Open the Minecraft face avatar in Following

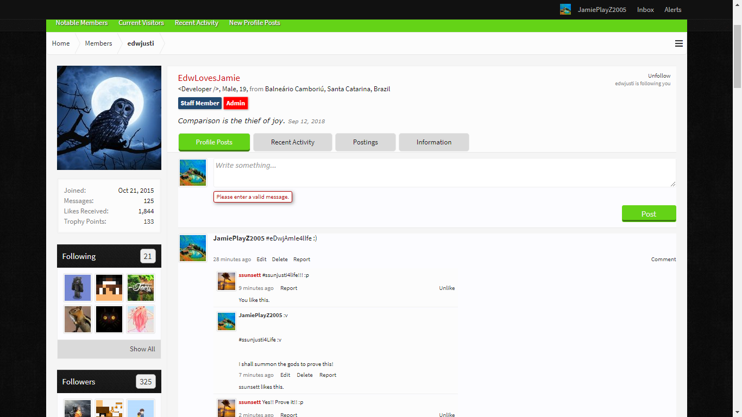[x=109, y=288]
